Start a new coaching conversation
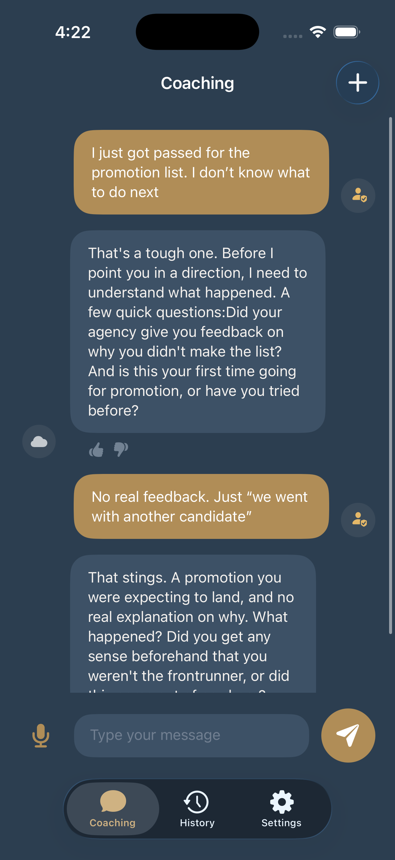 (x=357, y=82)
